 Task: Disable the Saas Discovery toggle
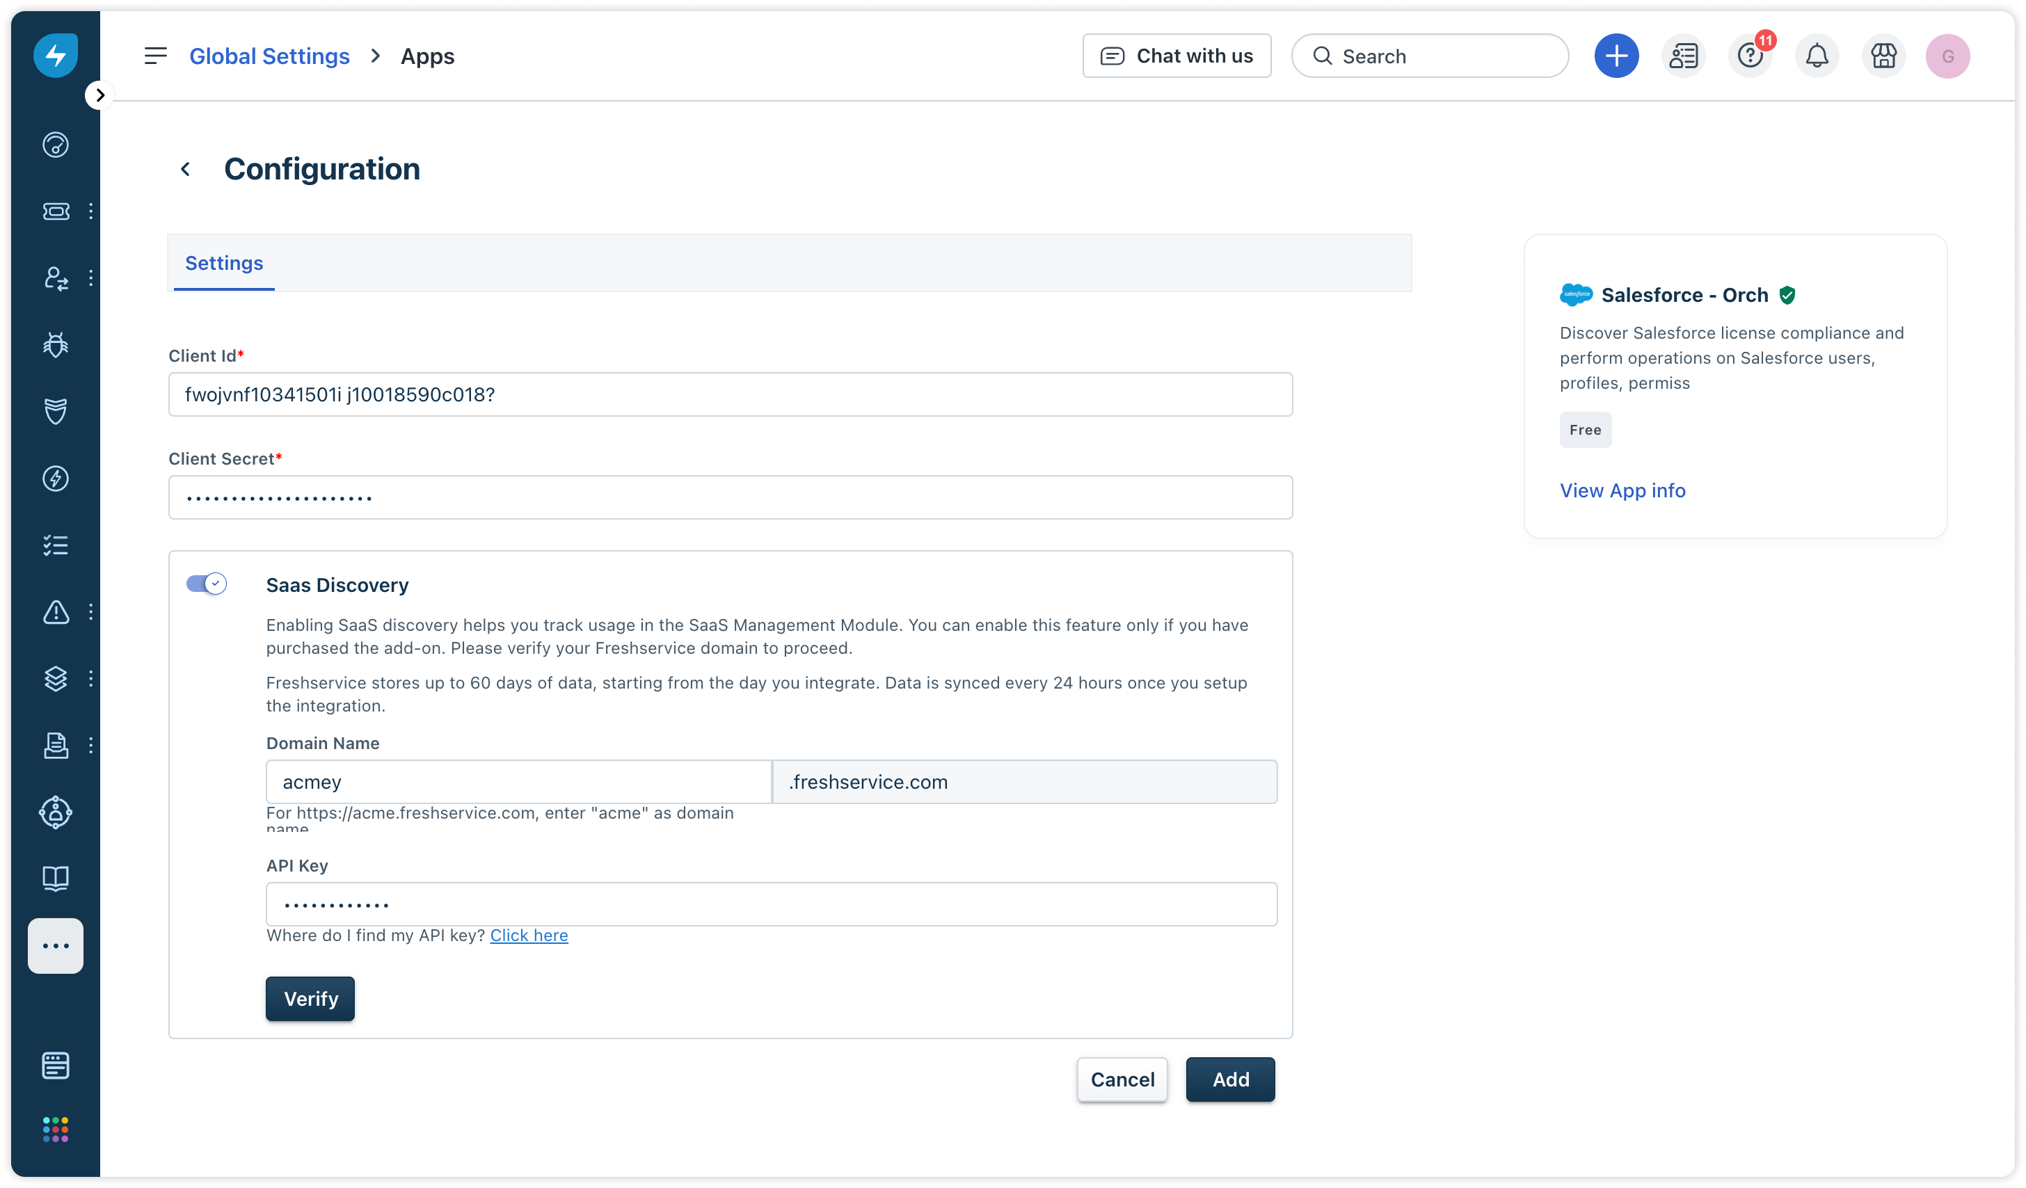coord(206,584)
